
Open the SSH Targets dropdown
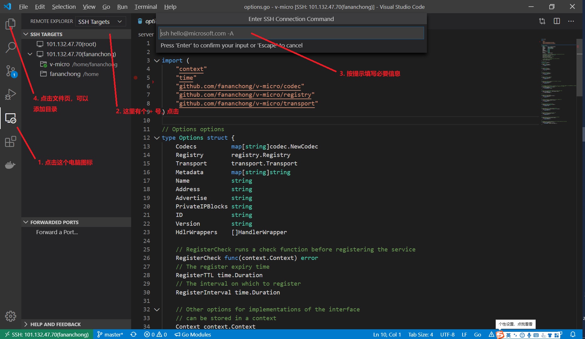(x=100, y=21)
